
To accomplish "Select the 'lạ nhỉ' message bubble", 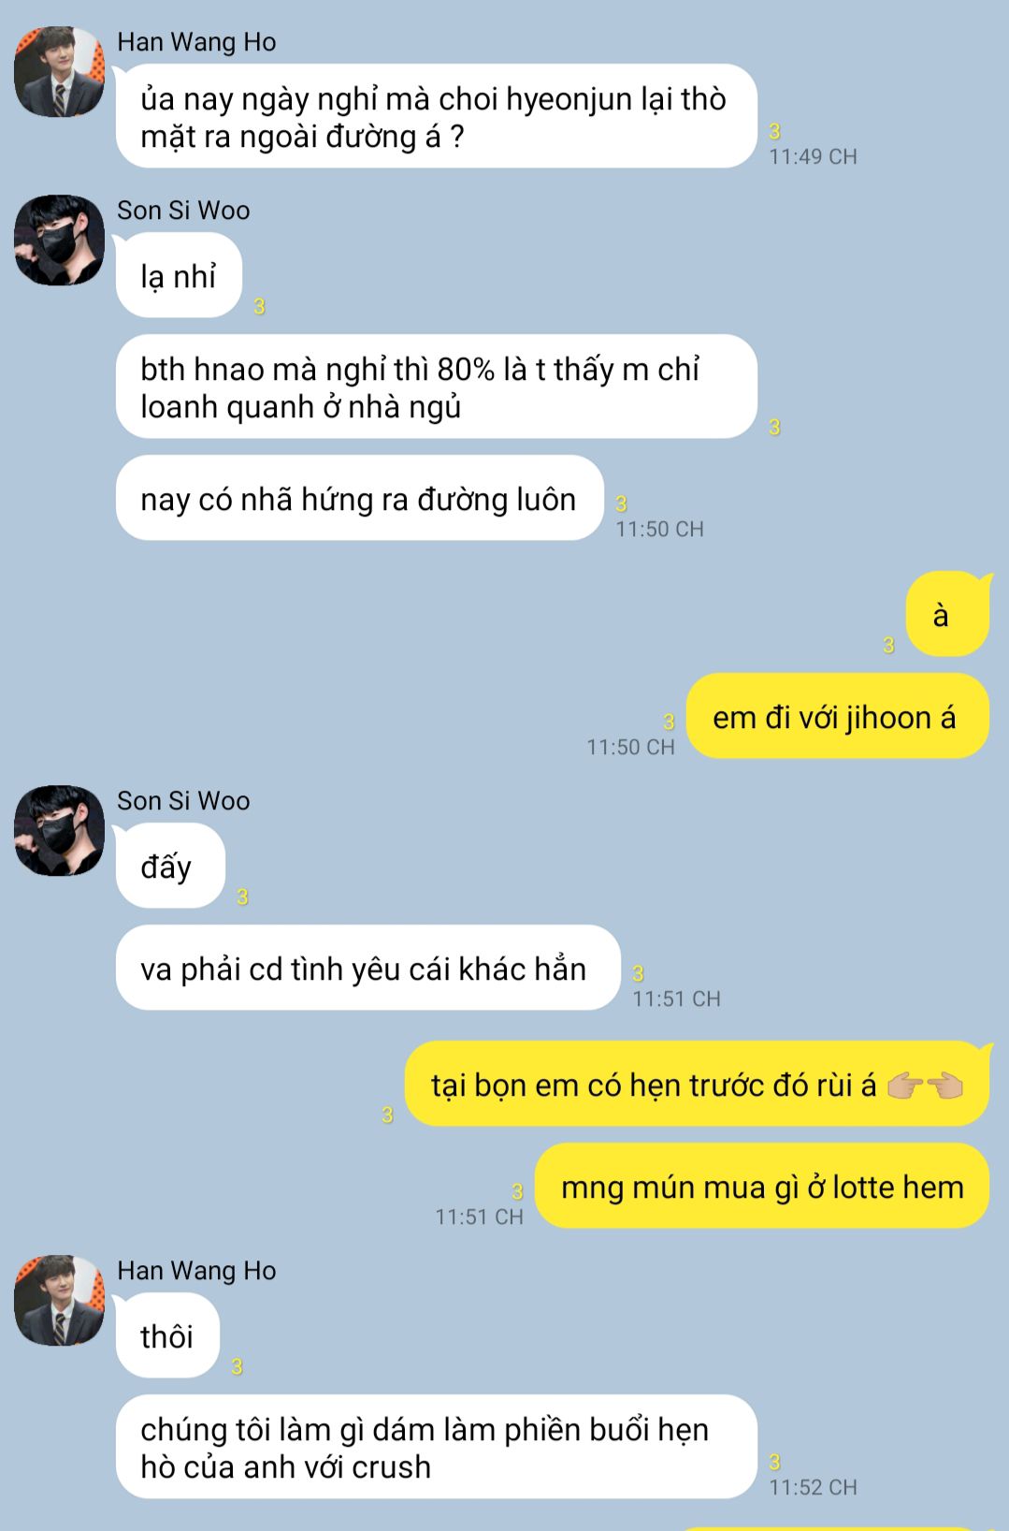I will (178, 276).
